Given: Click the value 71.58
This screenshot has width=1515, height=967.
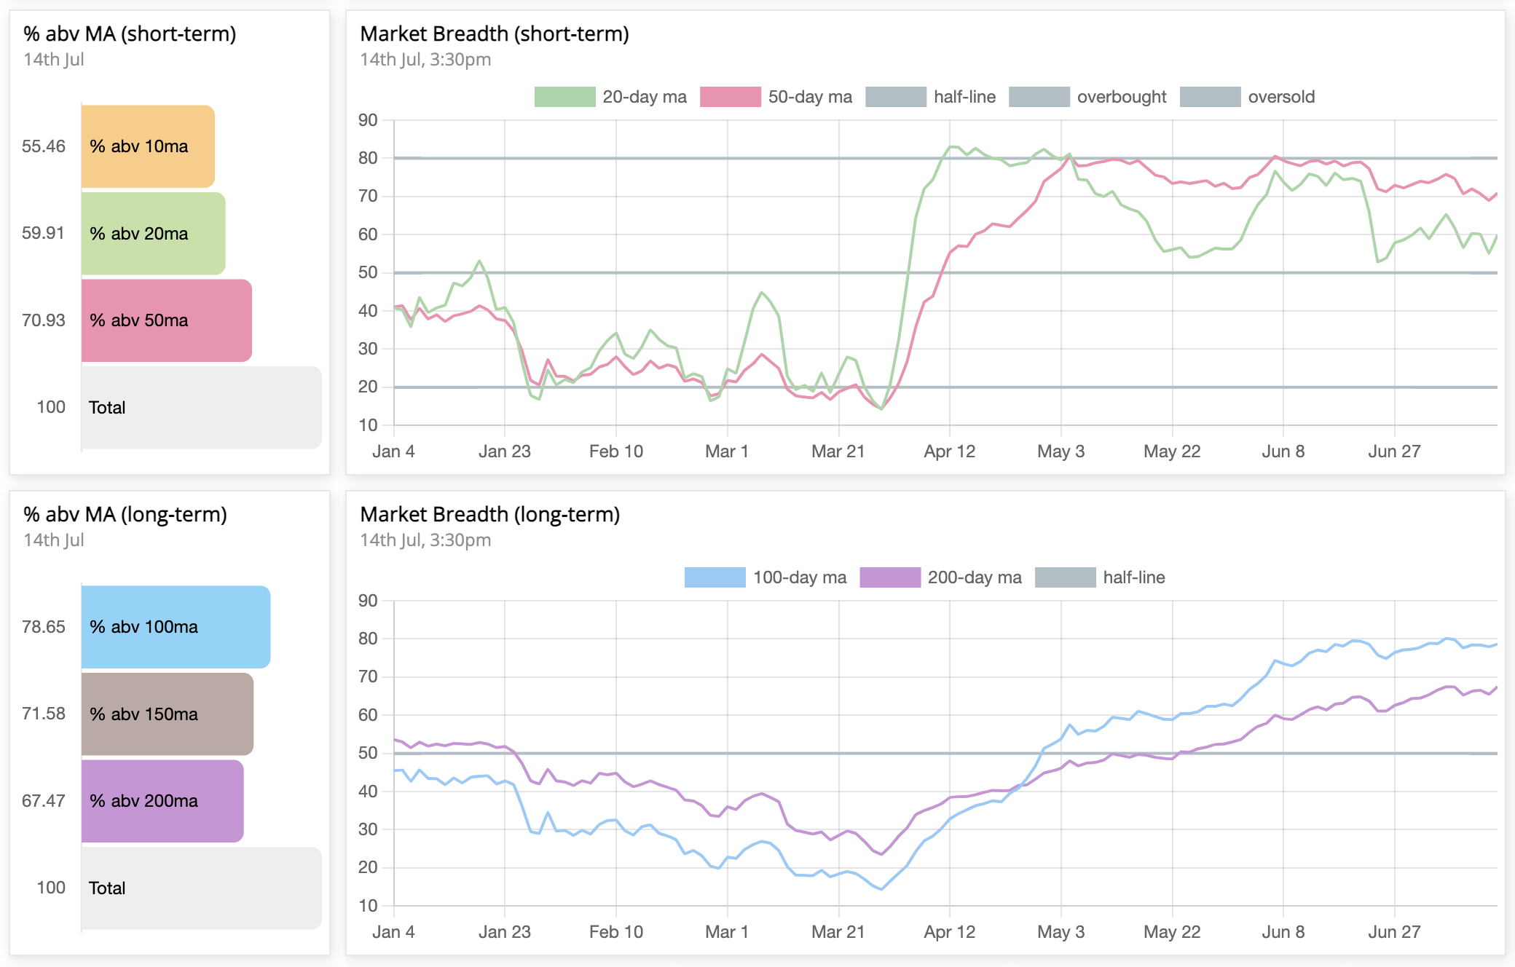Looking at the screenshot, I should (x=44, y=714).
